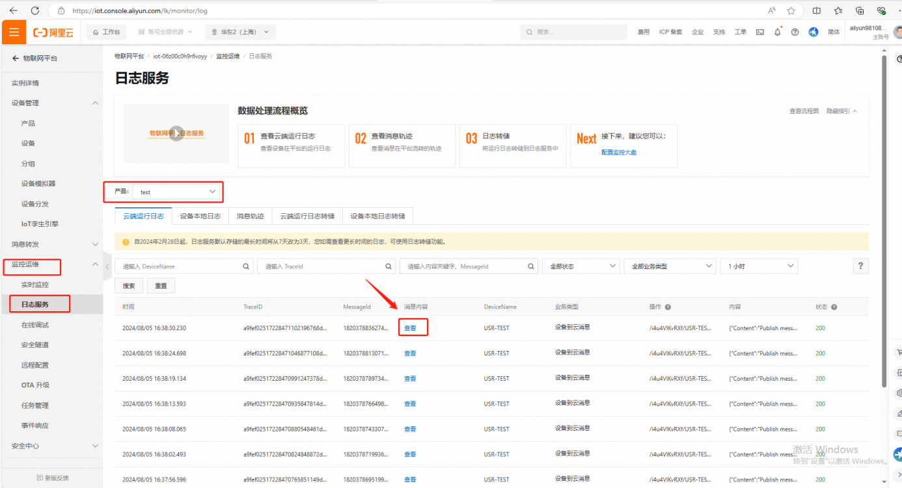Click the info icon next to 操作 column
The width and height of the screenshot is (902, 488).
click(x=668, y=307)
